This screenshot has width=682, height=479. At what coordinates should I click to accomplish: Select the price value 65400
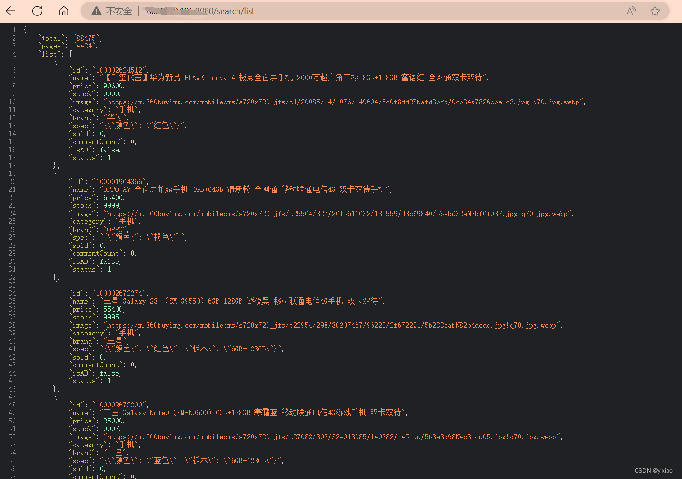[113, 198]
